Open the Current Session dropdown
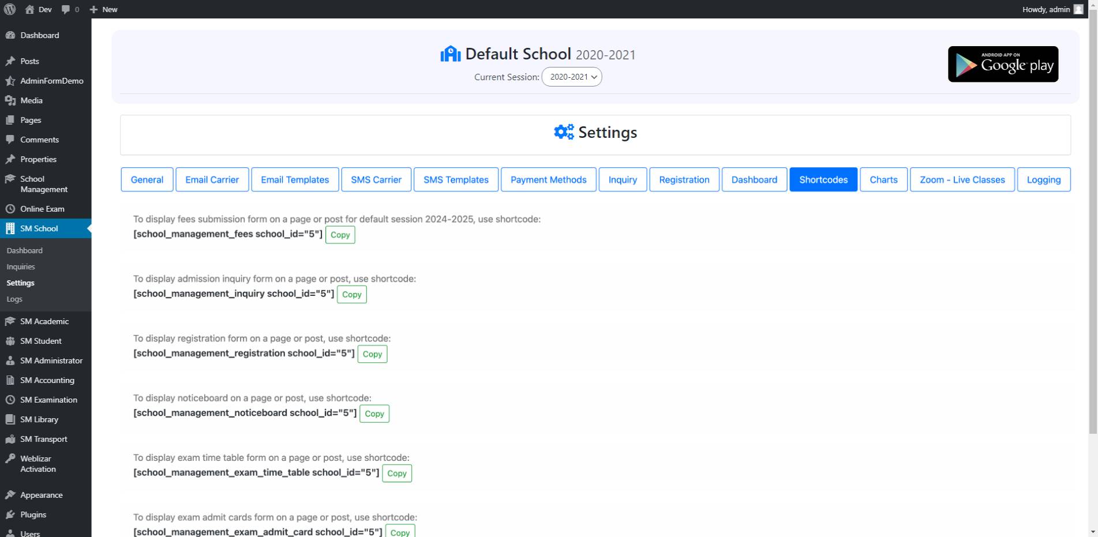 point(571,77)
